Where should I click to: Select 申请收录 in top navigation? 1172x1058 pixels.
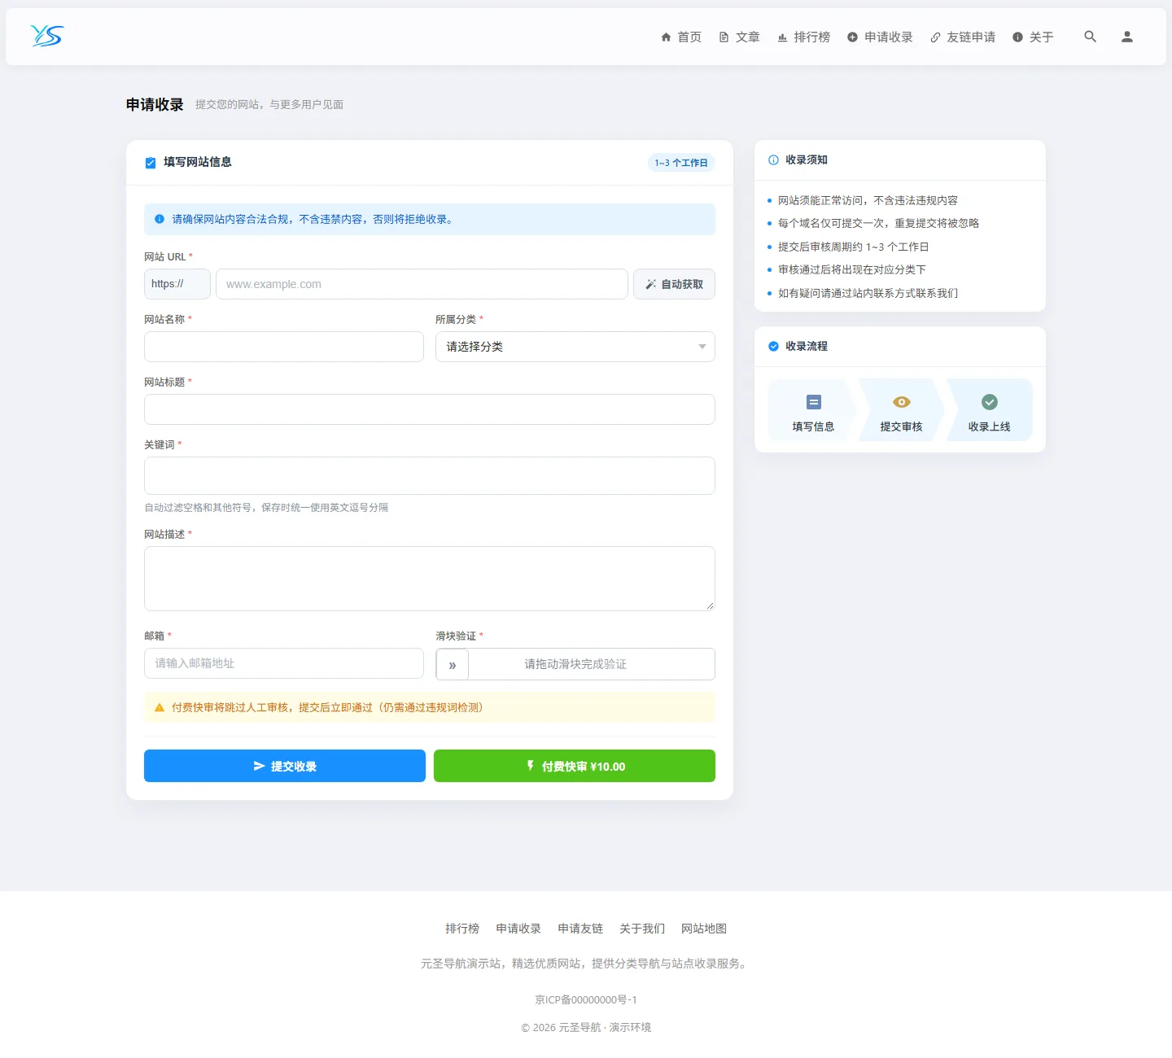[880, 37]
